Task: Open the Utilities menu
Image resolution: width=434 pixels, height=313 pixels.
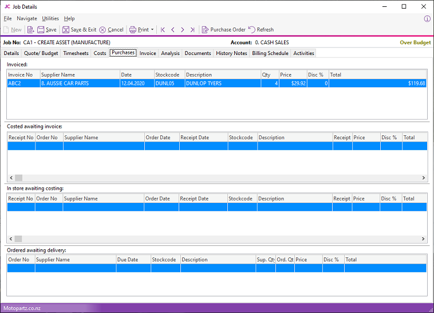Action: pos(50,18)
